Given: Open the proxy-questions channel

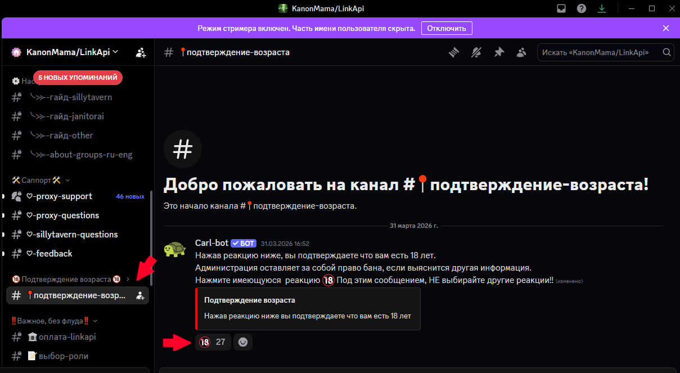Looking at the screenshot, I should click(x=77, y=215).
